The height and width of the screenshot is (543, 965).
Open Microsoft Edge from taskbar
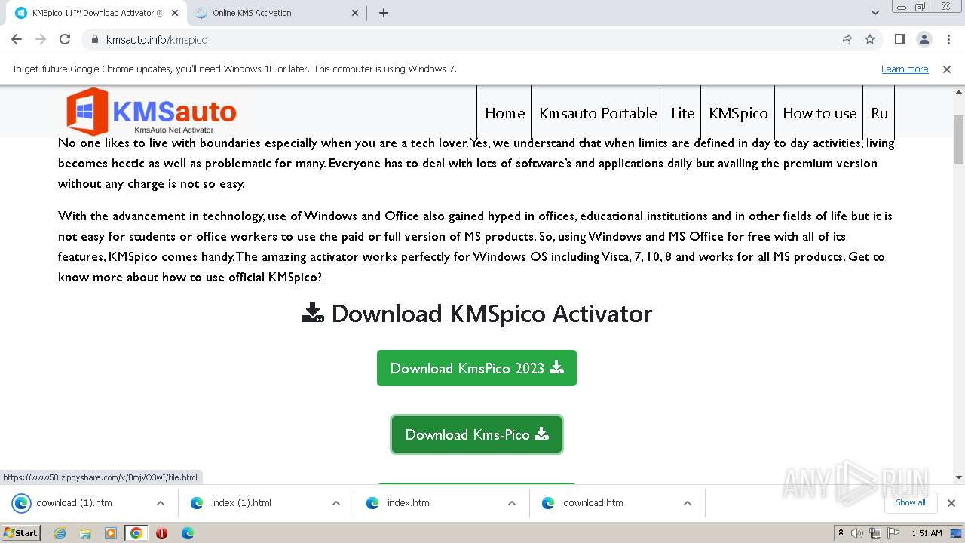coord(187,533)
